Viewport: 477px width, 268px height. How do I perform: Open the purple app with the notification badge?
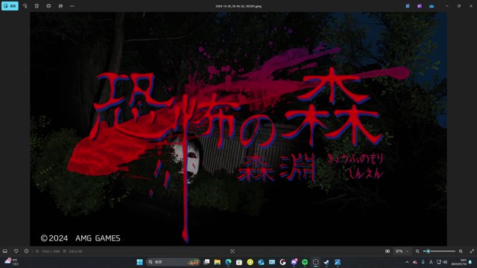(294, 262)
